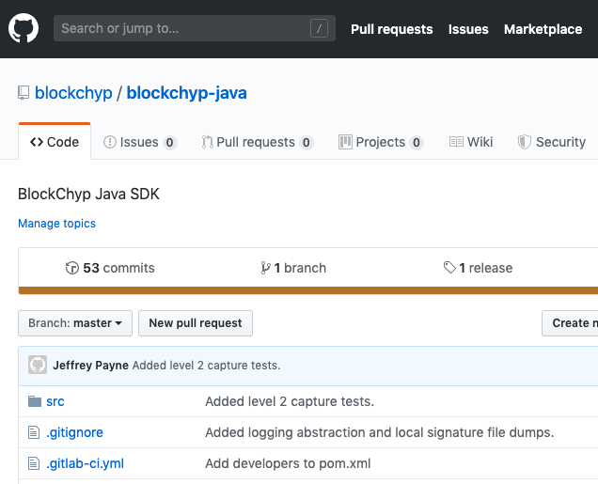598x484 pixels.
Task: Click the commits history clock icon
Action: coord(72,268)
